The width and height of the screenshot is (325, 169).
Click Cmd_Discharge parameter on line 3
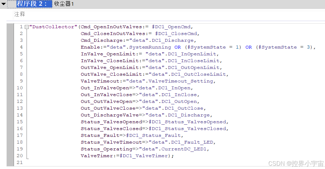(102, 40)
